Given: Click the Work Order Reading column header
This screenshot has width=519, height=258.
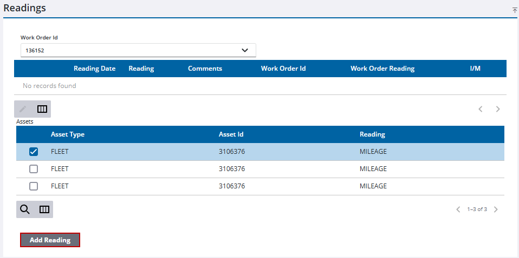Looking at the screenshot, I should (382, 69).
